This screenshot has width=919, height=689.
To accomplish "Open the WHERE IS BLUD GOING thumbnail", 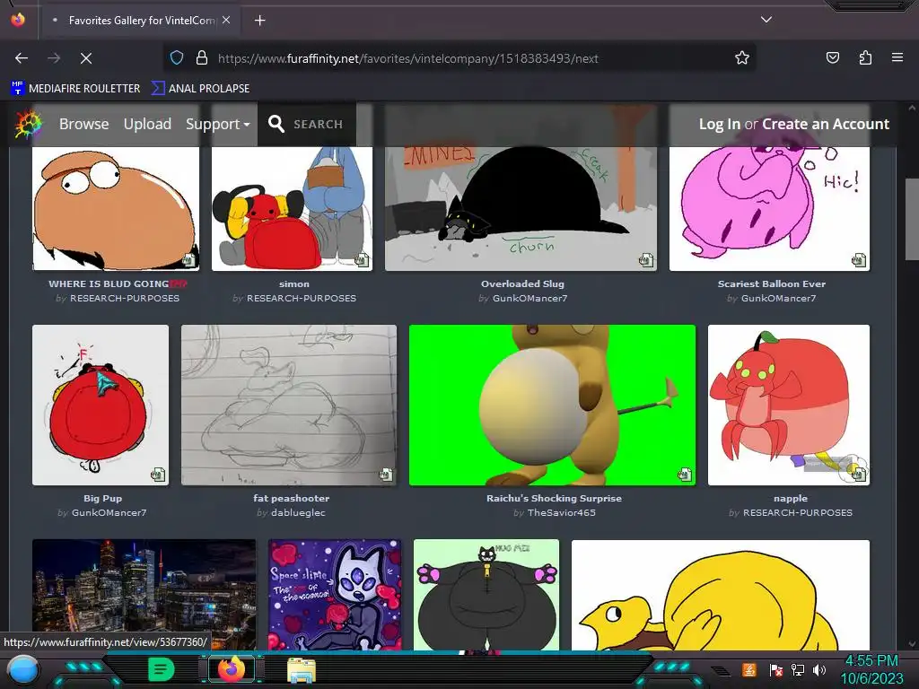I will (116, 208).
